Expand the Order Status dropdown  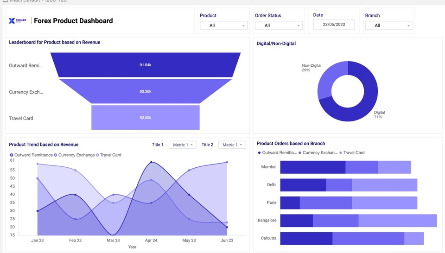click(279, 25)
